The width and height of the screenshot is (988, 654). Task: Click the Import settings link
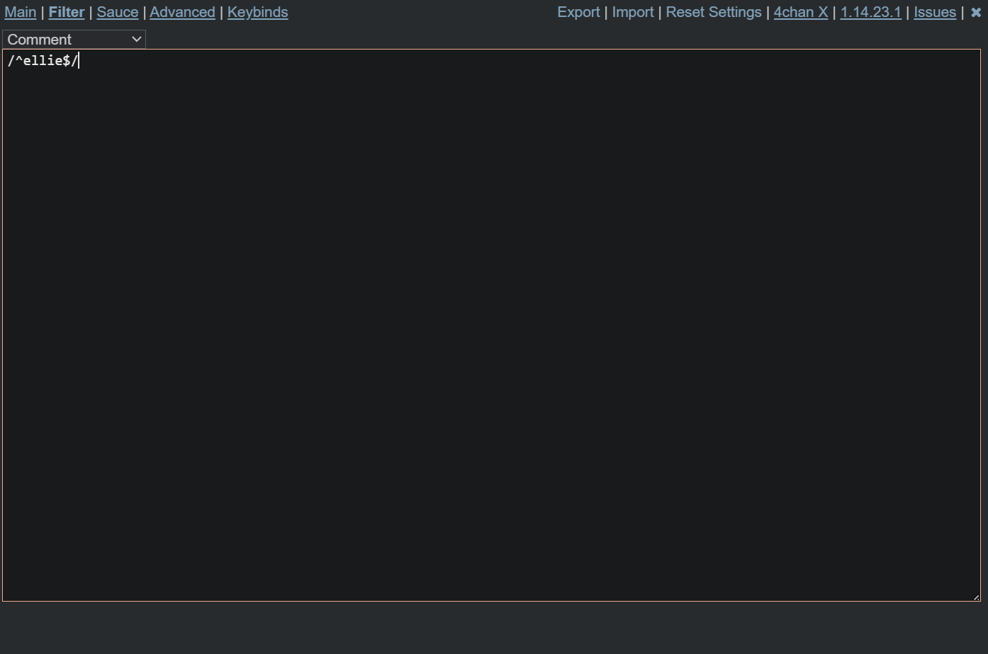(633, 12)
